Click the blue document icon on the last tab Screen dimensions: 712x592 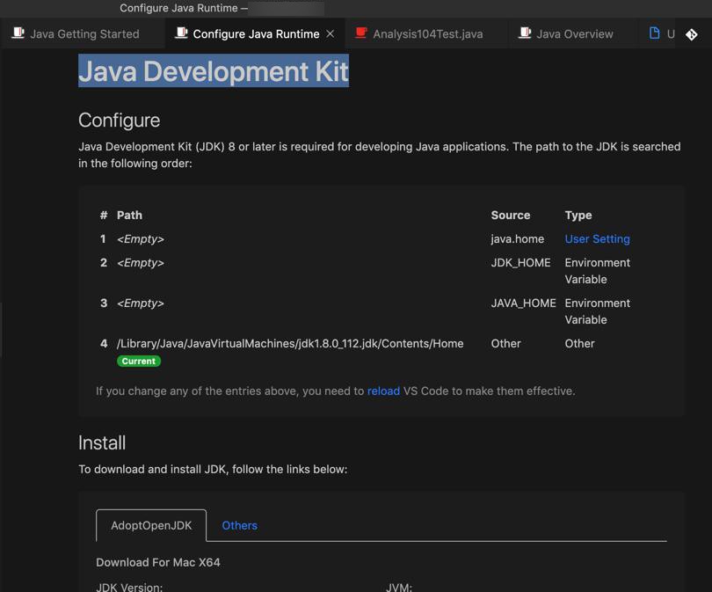(654, 33)
